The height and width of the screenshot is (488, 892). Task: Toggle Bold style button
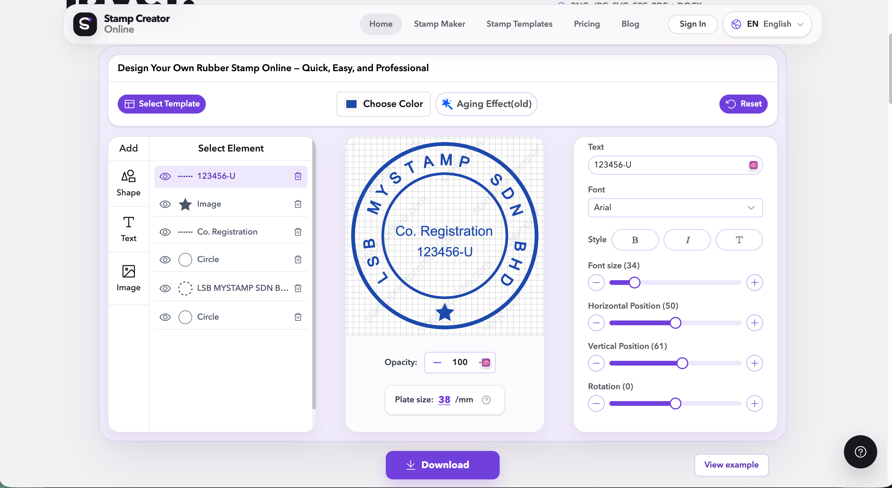click(635, 240)
